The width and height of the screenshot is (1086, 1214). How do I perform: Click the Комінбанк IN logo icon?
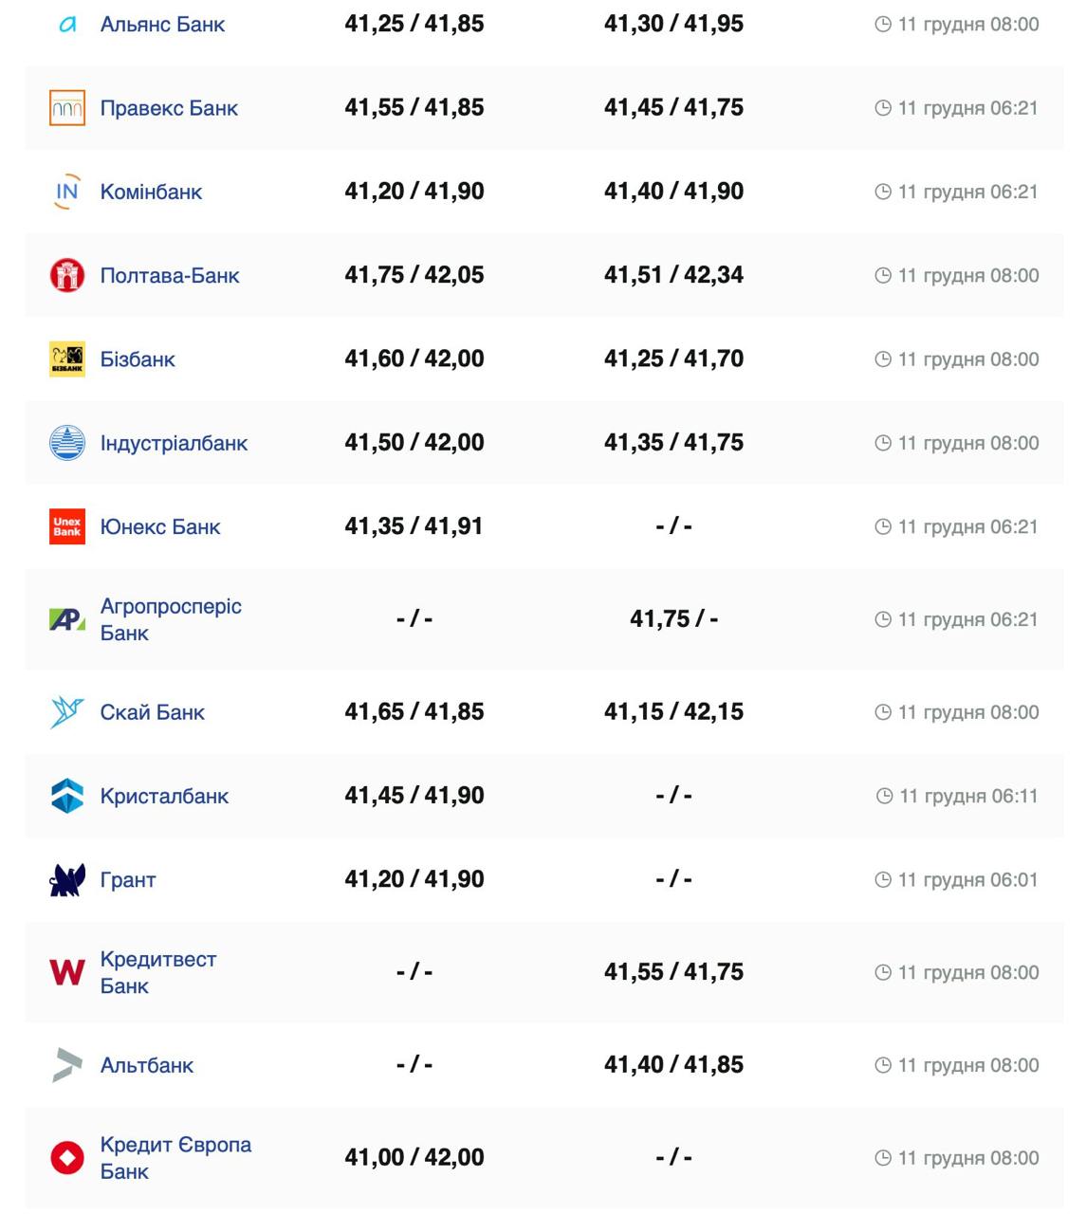[x=67, y=192]
